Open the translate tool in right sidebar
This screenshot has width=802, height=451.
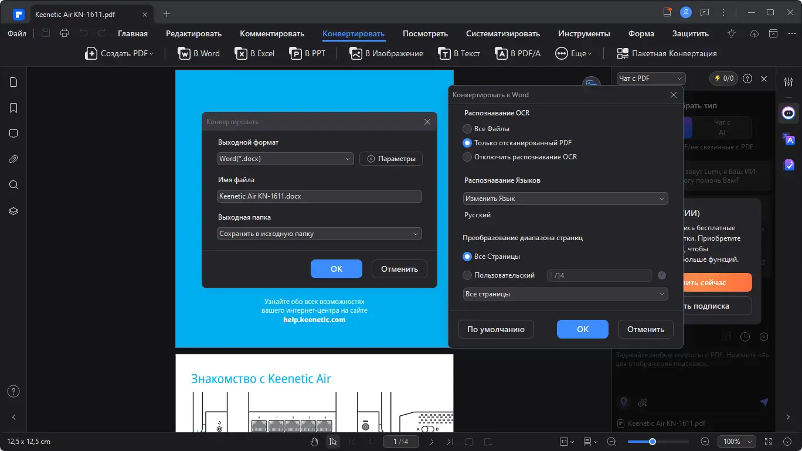tap(789, 139)
